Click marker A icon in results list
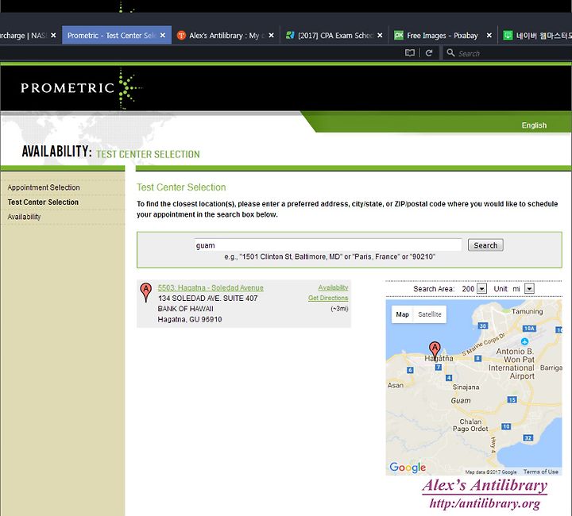572x516 pixels. (145, 292)
